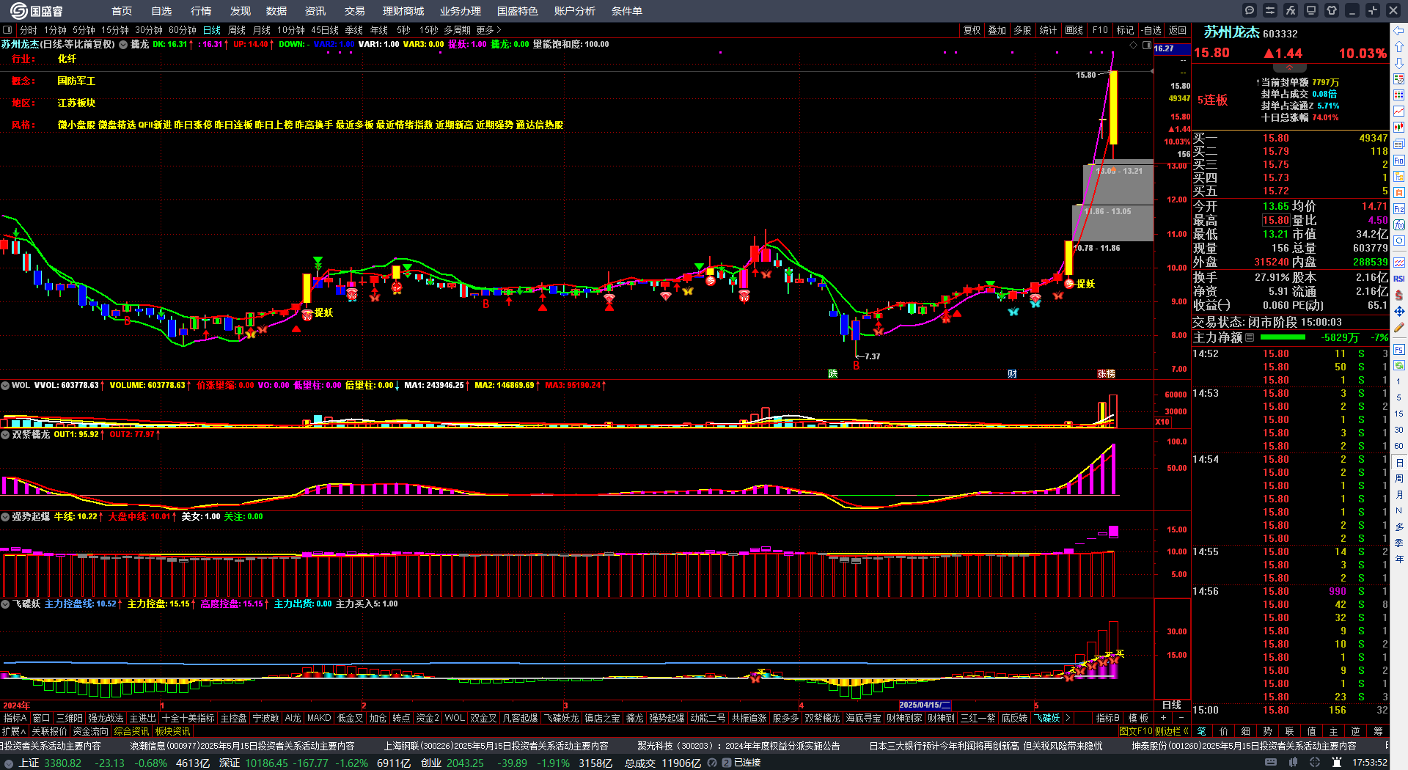Screen dimensions: 1408x770
Task: Switch sidebar period to 月 monthly
Action: click(x=1399, y=494)
